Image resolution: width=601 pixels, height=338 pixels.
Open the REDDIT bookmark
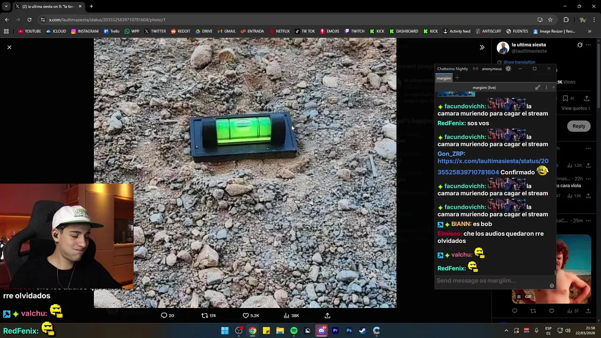[180, 31]
